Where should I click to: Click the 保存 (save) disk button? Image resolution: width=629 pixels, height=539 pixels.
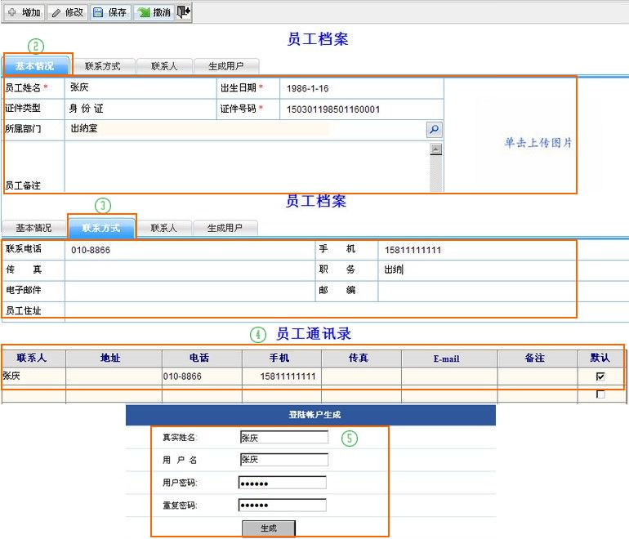(x=109, y=12)
